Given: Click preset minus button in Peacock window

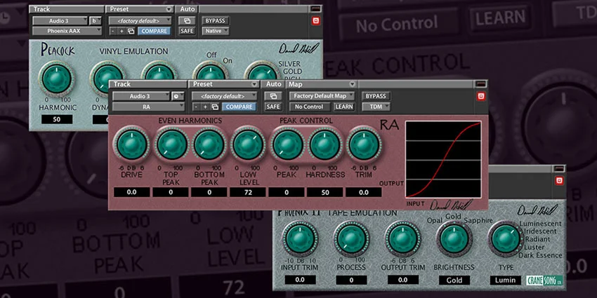Looking at the screenshot, I should pos(114,31).
